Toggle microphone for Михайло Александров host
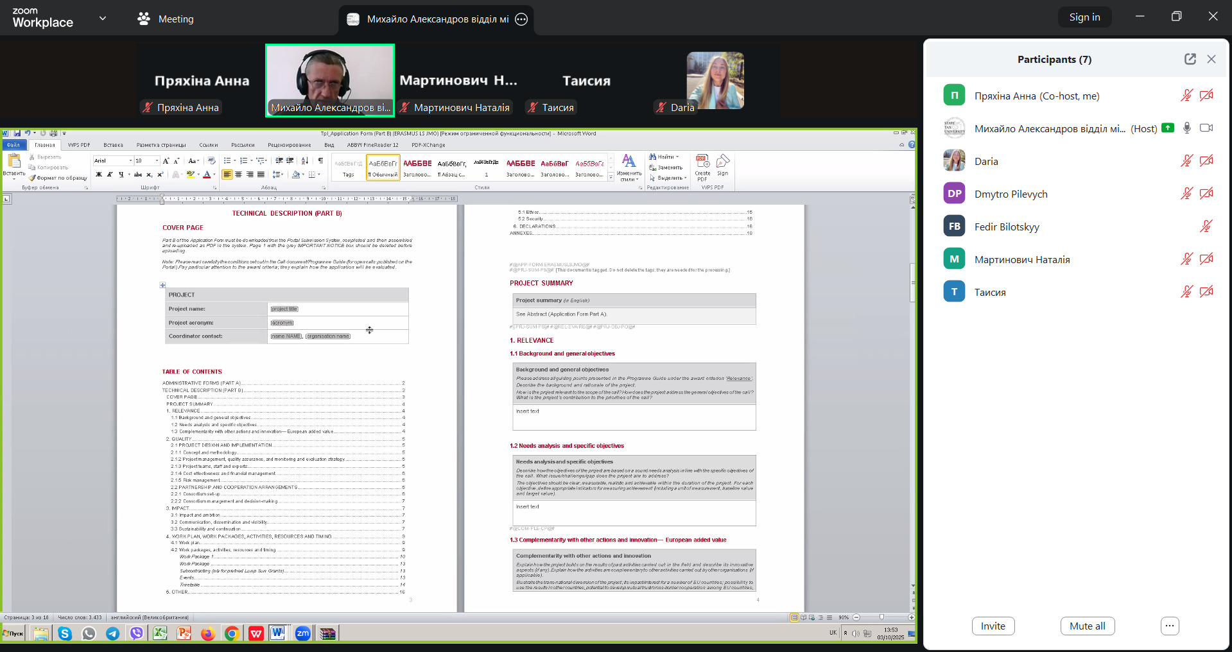This screenshot has width=1232, height=652. (x=1186, y=128)
